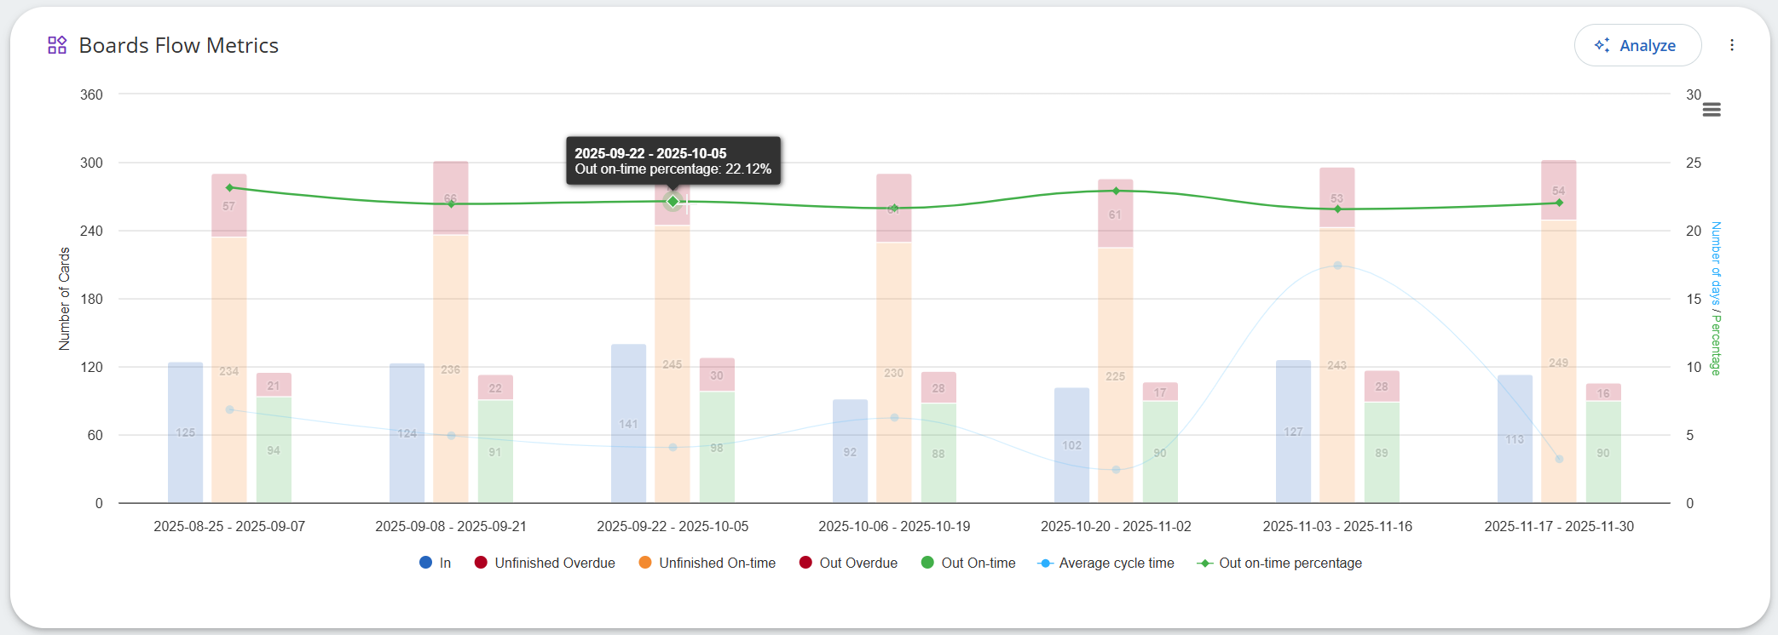Click the 'Out On-time' green legend dot
The image size is (1778, 635).
928,563
